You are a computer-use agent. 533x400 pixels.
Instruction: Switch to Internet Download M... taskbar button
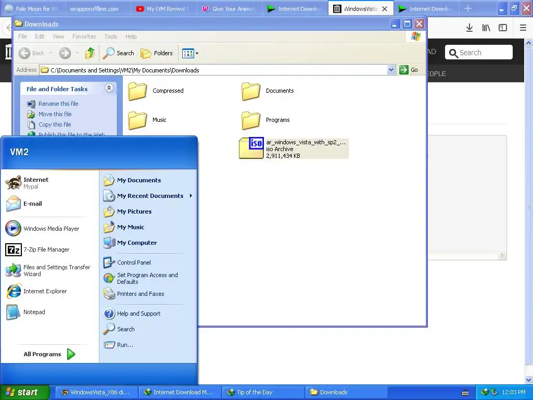180,393
